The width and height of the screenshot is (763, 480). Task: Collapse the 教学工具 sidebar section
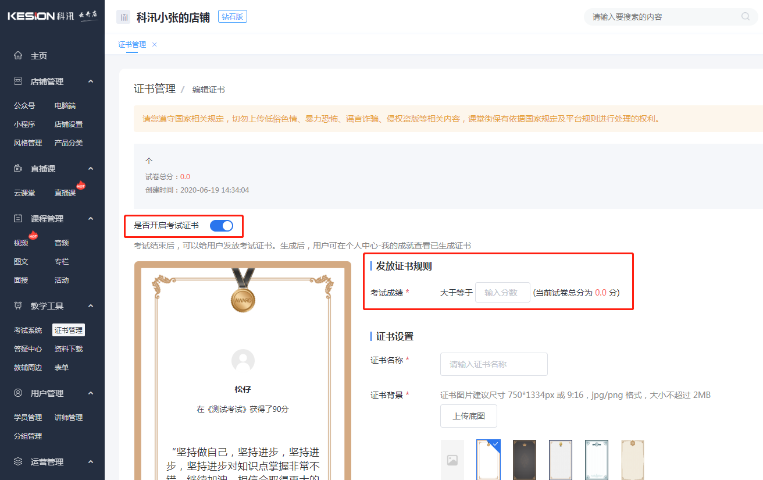[90, 305]
